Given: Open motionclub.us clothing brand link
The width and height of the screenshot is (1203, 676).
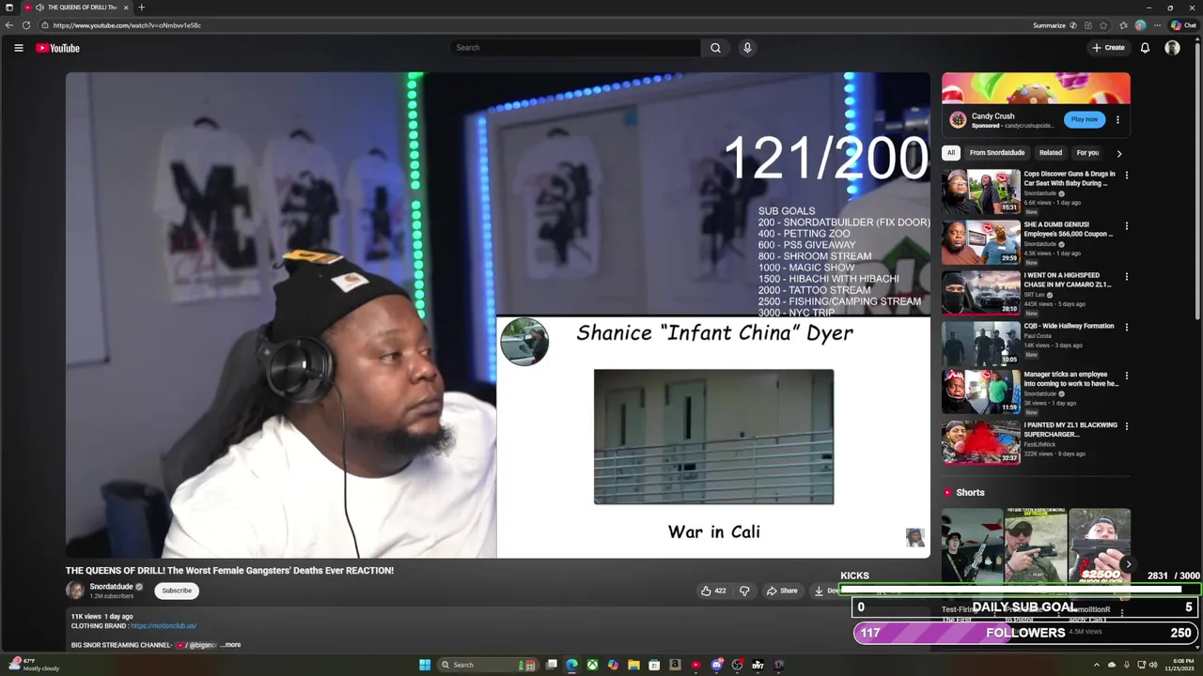Looking at the screenshot, I should pyautogui.click(x=164, y=626).
